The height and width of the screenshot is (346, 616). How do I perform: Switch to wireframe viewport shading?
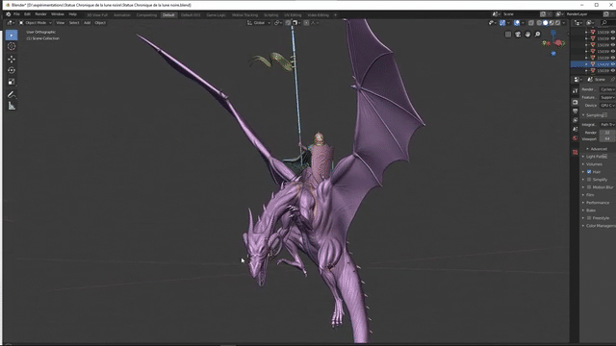539,23
